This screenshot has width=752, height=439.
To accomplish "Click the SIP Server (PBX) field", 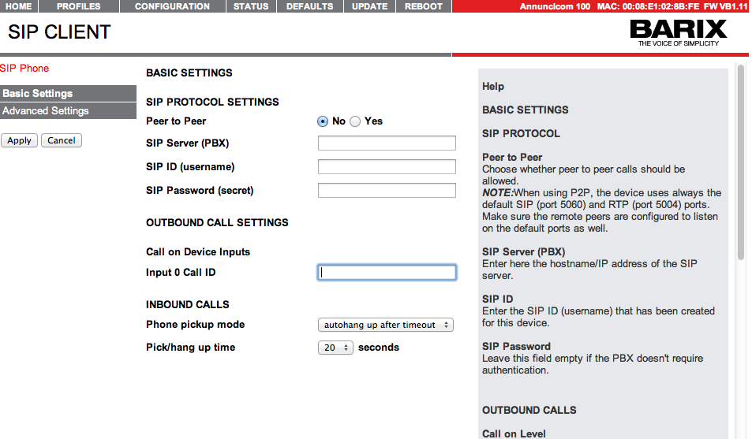I will point(387,143).
